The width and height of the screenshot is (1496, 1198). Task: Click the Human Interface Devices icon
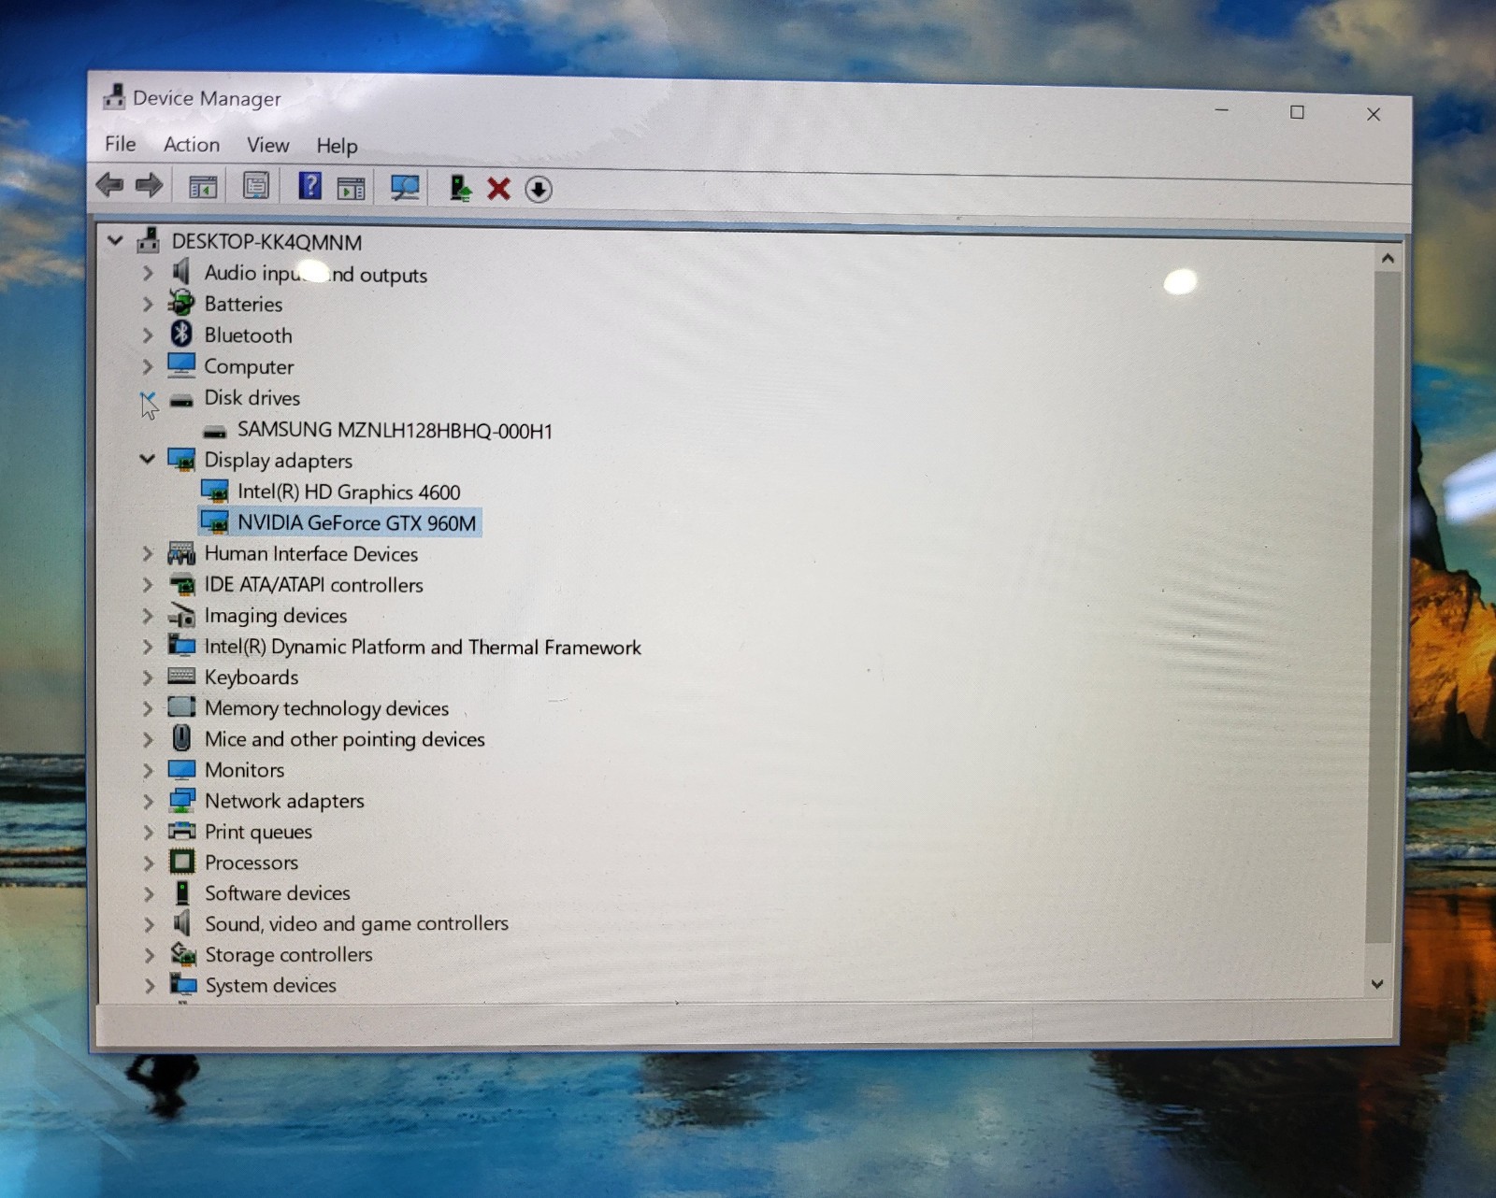coord(181,553)
